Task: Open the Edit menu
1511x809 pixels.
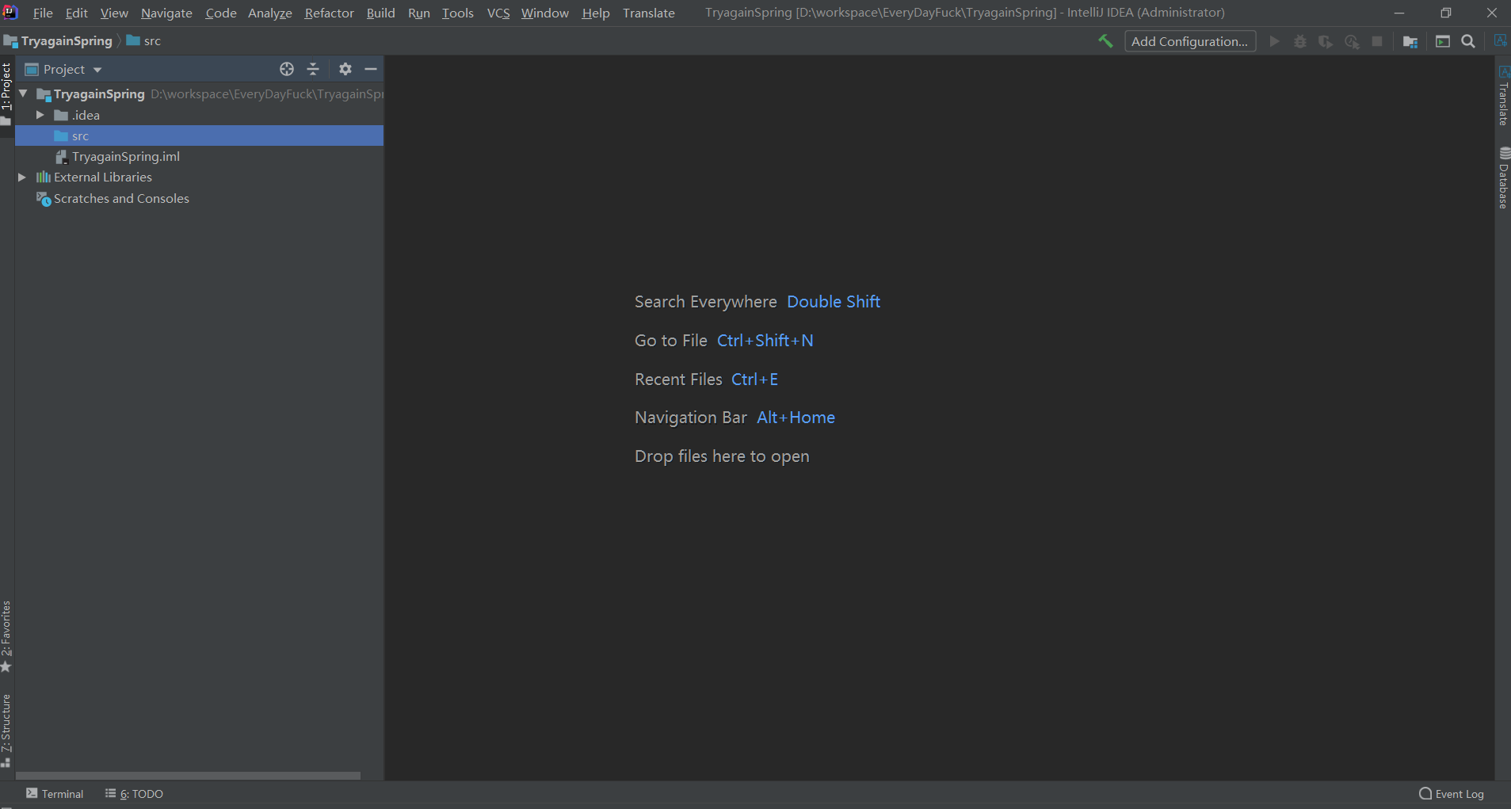Action: point(76,13)
